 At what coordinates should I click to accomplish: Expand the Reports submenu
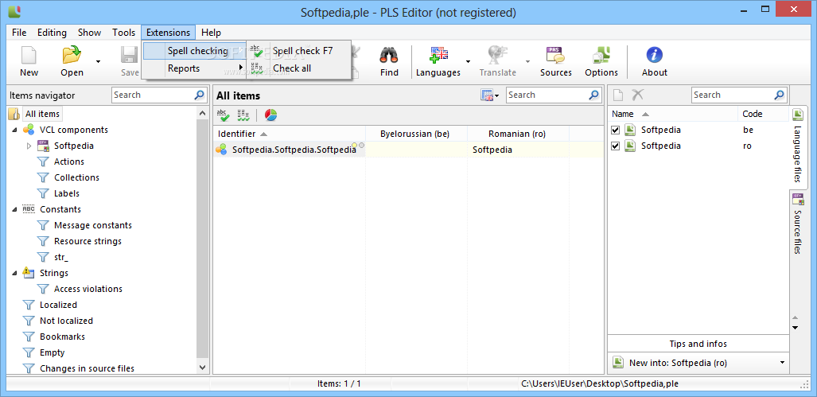(x=194, y=68)
